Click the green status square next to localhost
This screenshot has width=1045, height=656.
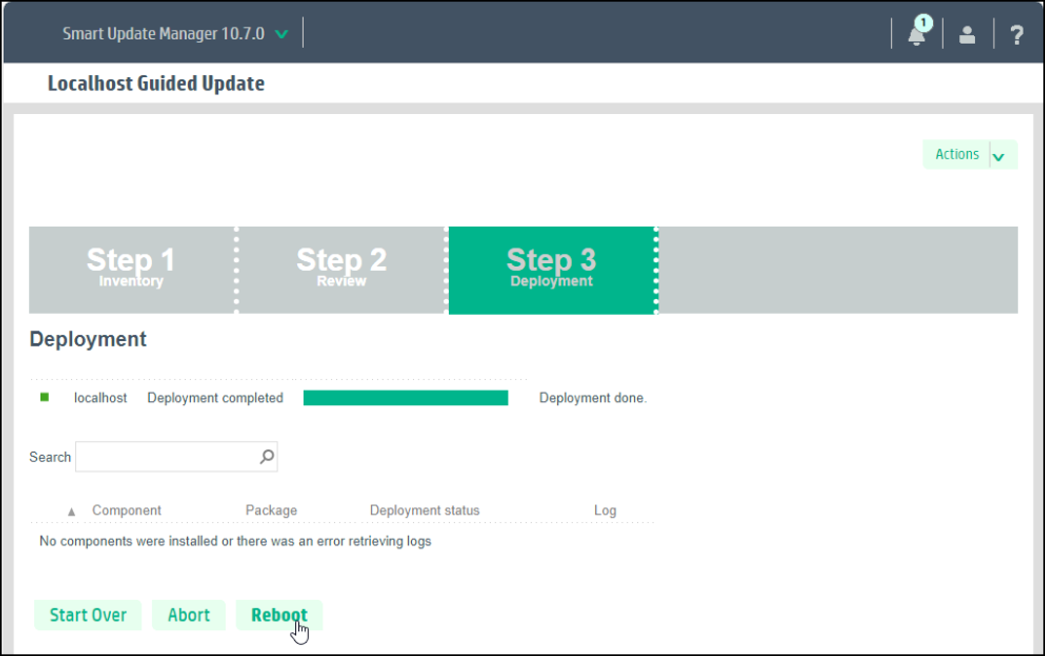pos(45,397)
